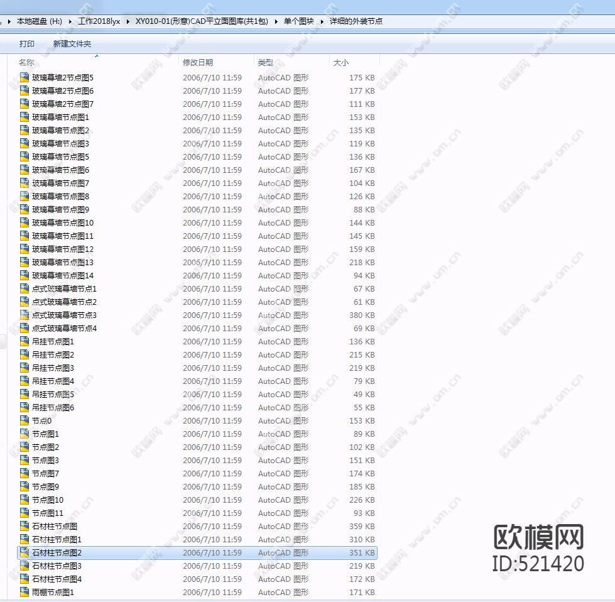Click the 359 KB size cell
This screenshot has height=602, width=615.
point(362,526)
